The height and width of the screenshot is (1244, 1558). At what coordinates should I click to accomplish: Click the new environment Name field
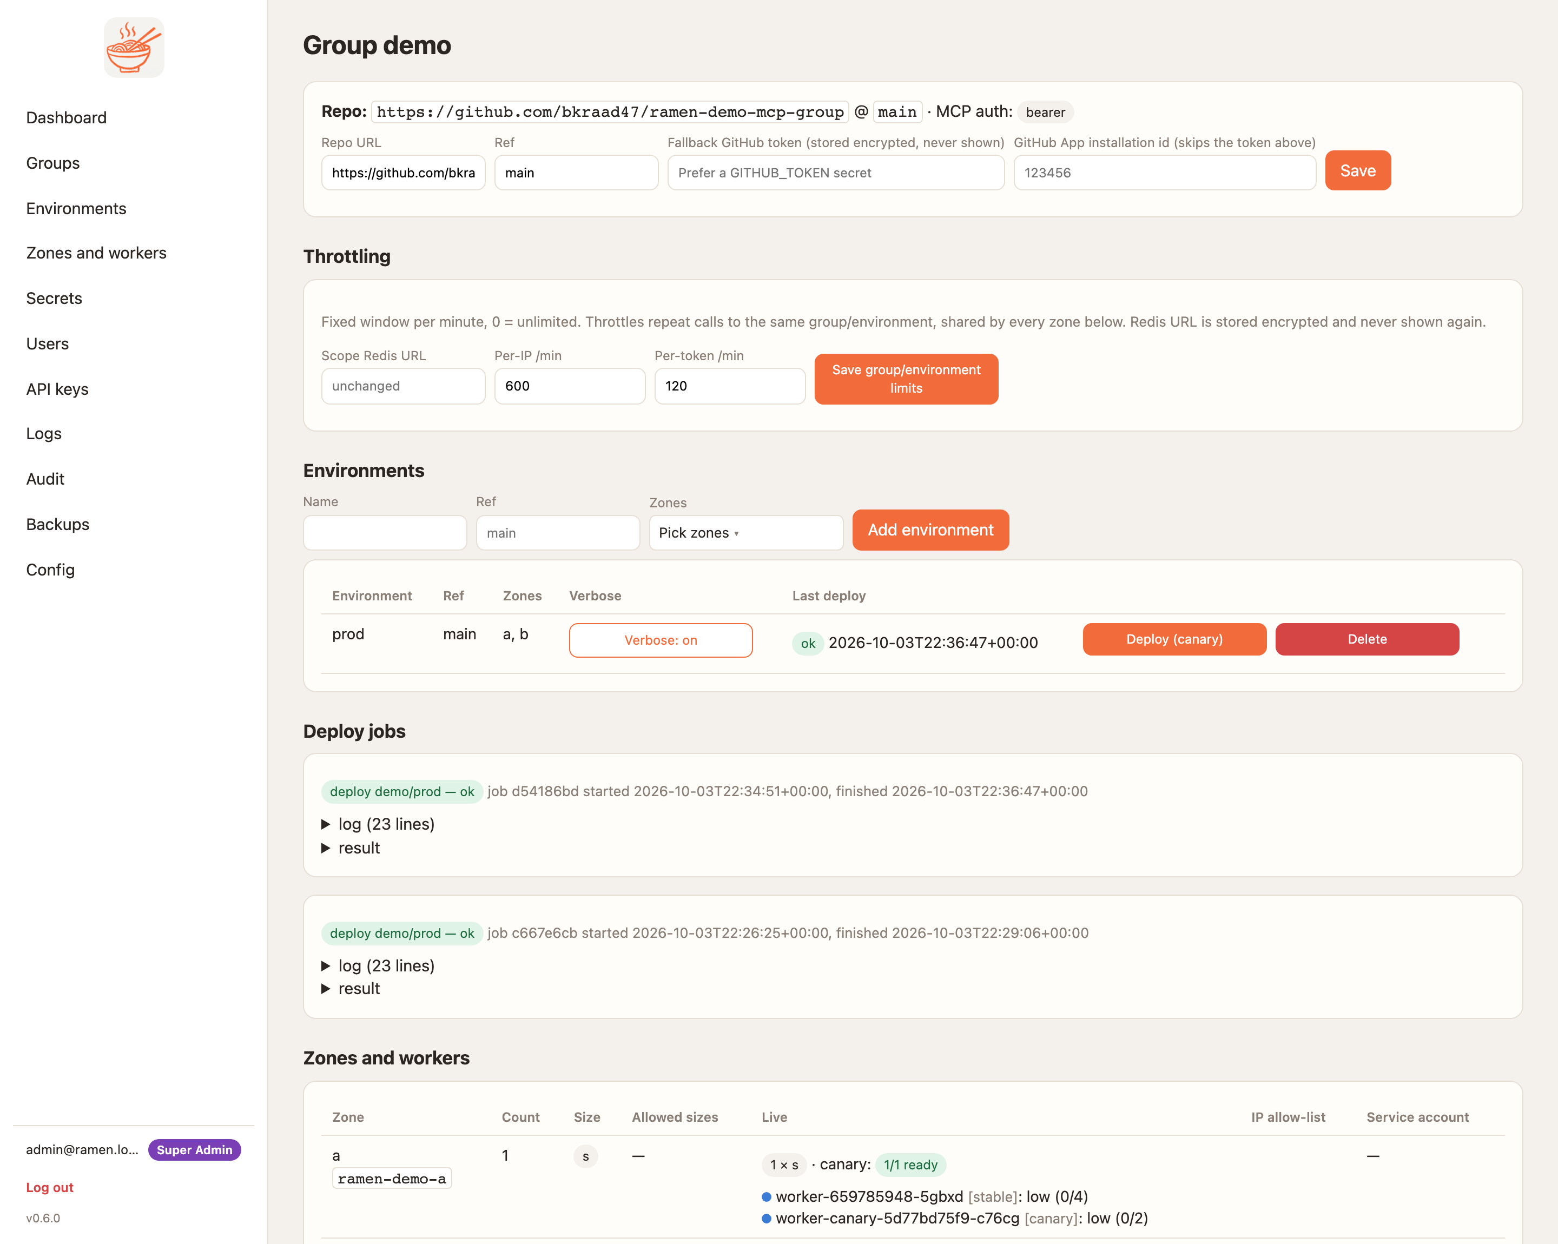(x=385, y=533)
